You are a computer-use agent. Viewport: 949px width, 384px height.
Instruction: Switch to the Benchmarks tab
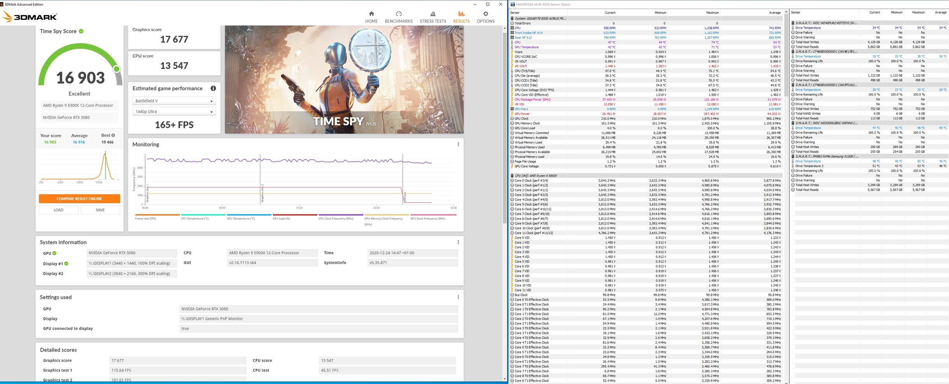point(398,17)
